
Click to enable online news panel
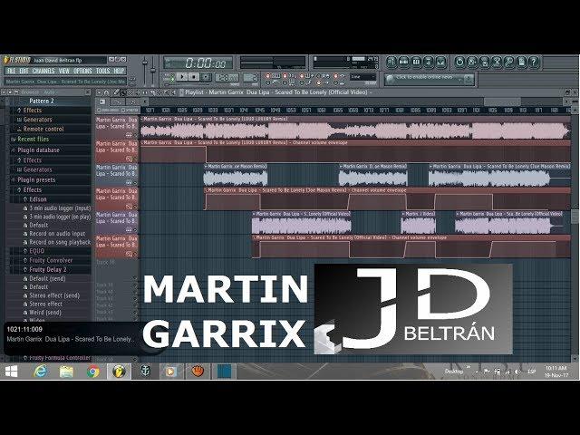(x=429, y=79)
